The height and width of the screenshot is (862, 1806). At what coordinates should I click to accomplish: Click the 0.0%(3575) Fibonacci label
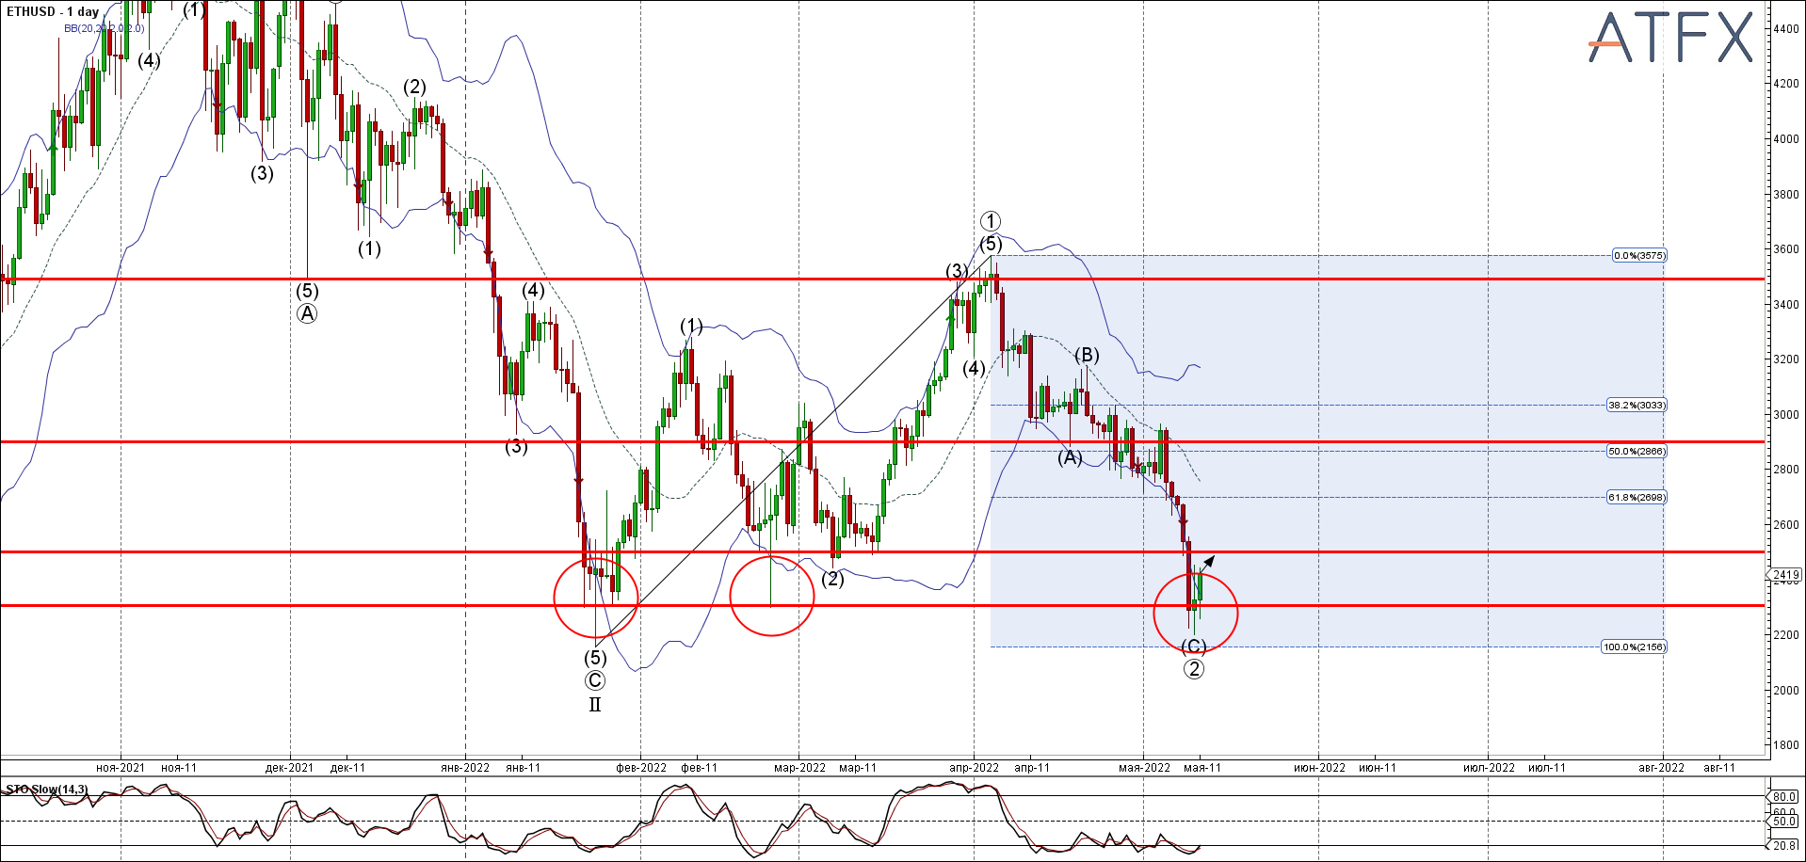tap(1639, 255)
